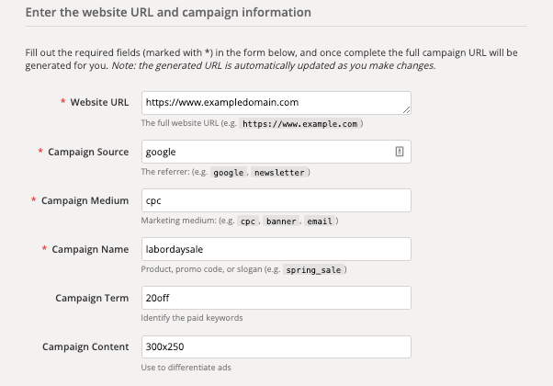
Task: Click the Website URL label
Action: [x=99, y=102]
